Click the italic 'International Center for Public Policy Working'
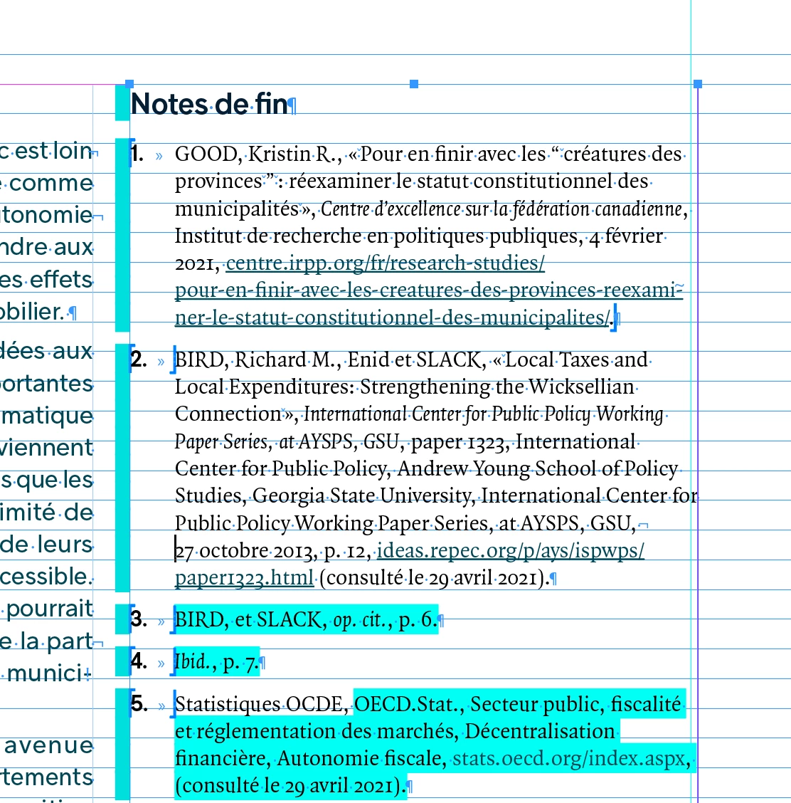791x803 pixels. pyautogui.click(x=484, y=414)
